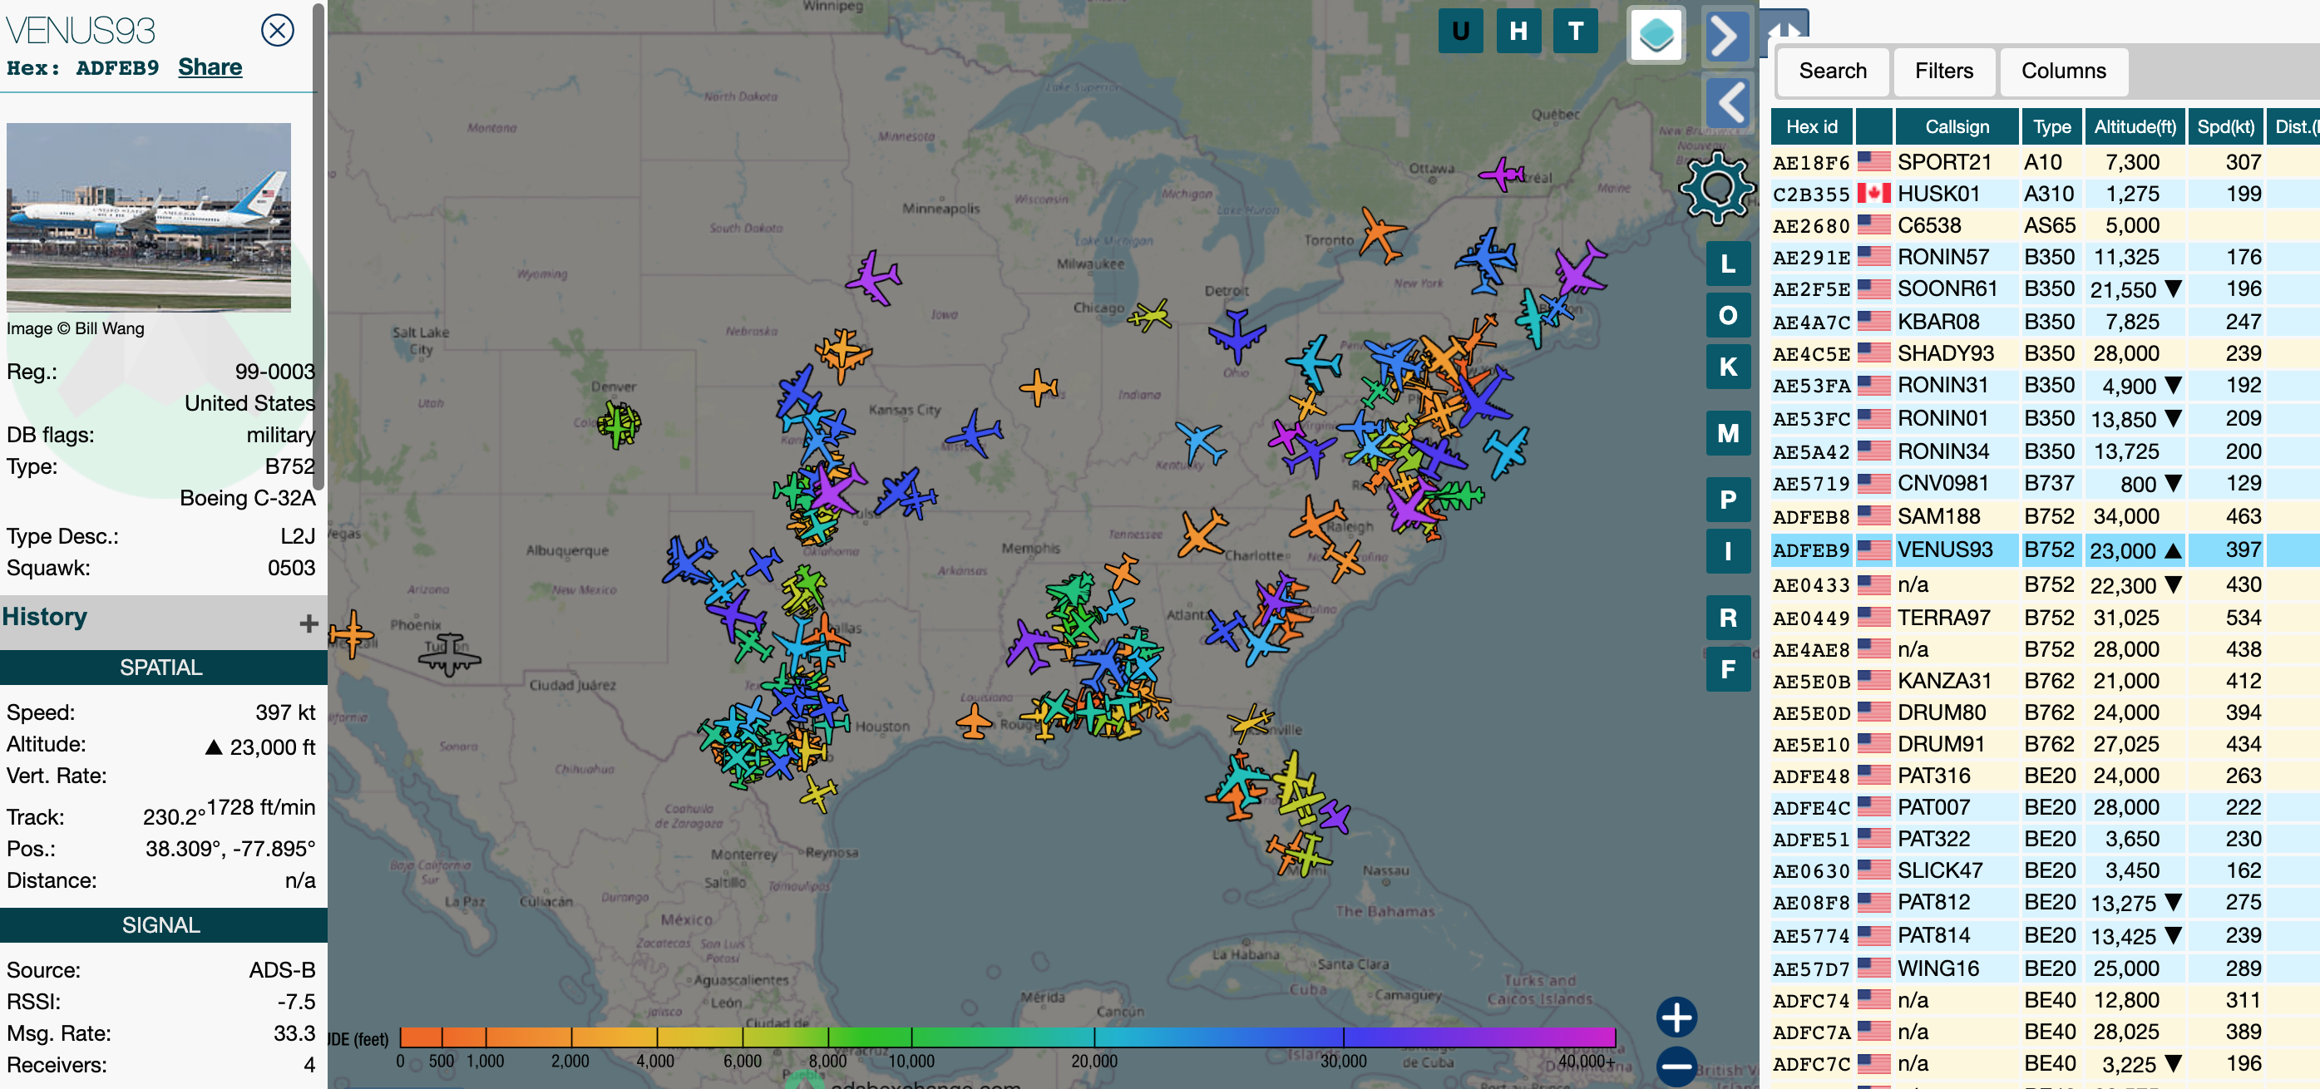Zoom out the map with minus button
This screenshot has width=2320, height=1089.
1676,1067
